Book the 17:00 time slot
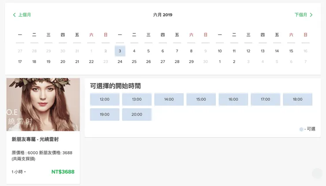The height and width of the screenshot is (186, 326). pyautogui.click(x=266, y=99)
